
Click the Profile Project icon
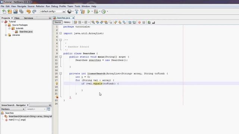coord(103,12)
